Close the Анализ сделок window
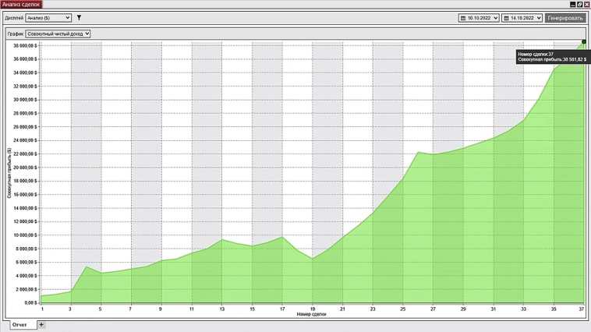Screen dimensions: 591x332 (586, 4)
